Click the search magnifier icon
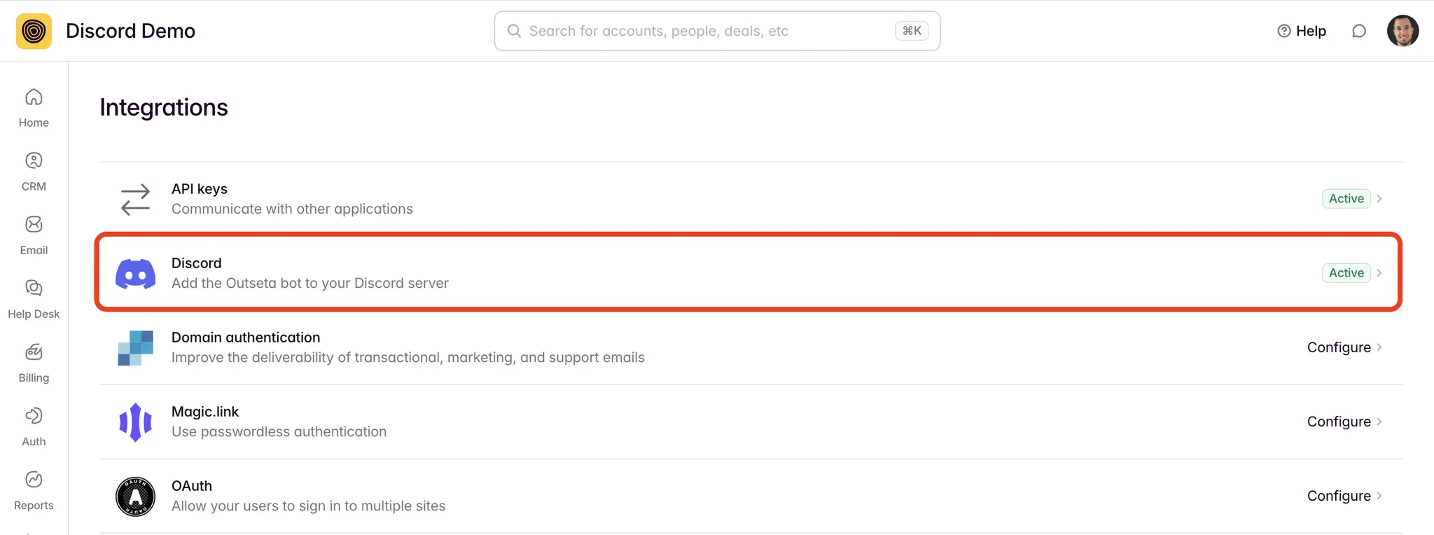1434x535 pixels. tap(514, 31)
